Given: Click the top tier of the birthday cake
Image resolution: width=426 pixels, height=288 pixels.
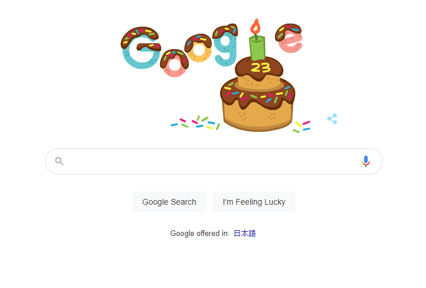Looking at the screenshot, I should pyautogui.click(x=259, y=72).
